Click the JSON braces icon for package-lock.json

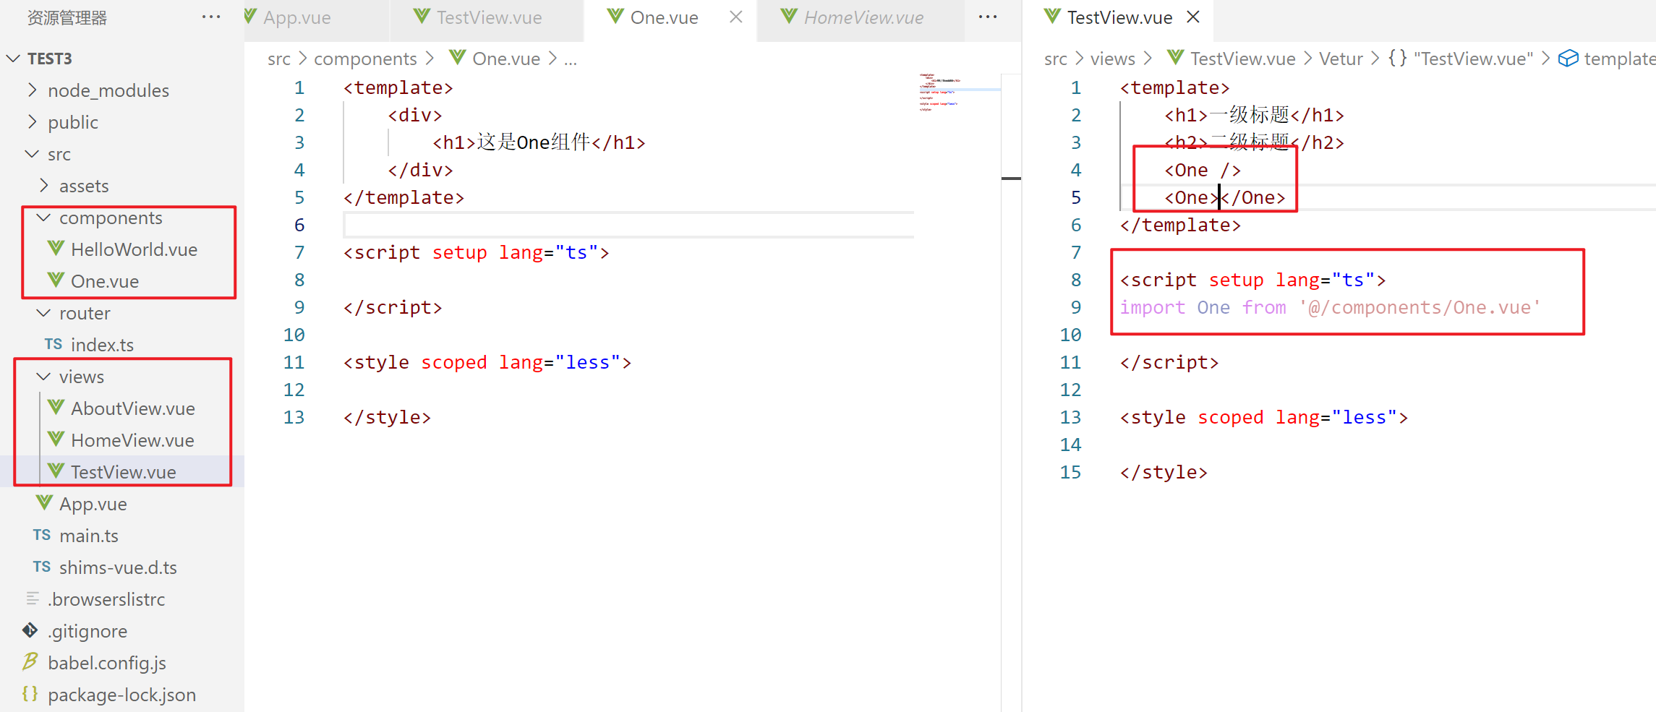(30, 694)
